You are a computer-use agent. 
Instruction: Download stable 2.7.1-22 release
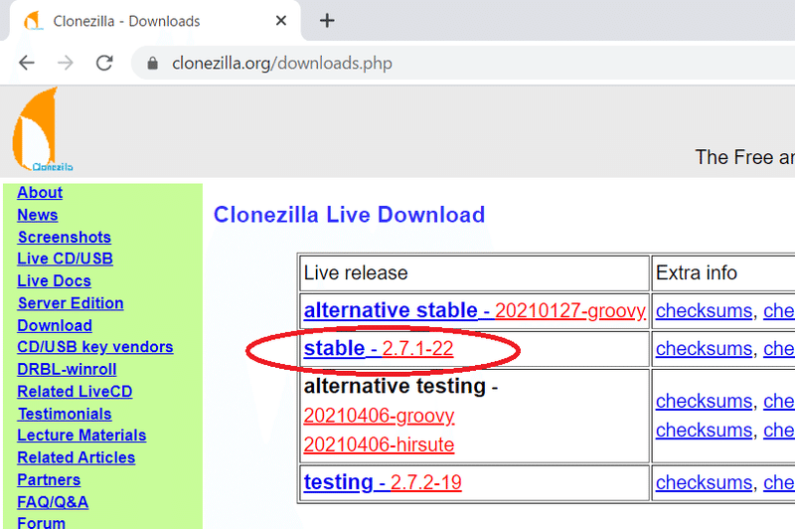(x=379, y=348)
